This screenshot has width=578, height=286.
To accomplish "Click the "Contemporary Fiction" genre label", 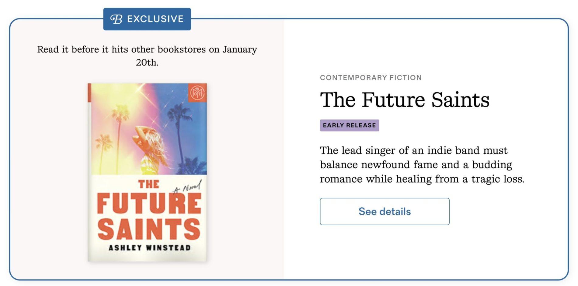I will click(371, 78).
